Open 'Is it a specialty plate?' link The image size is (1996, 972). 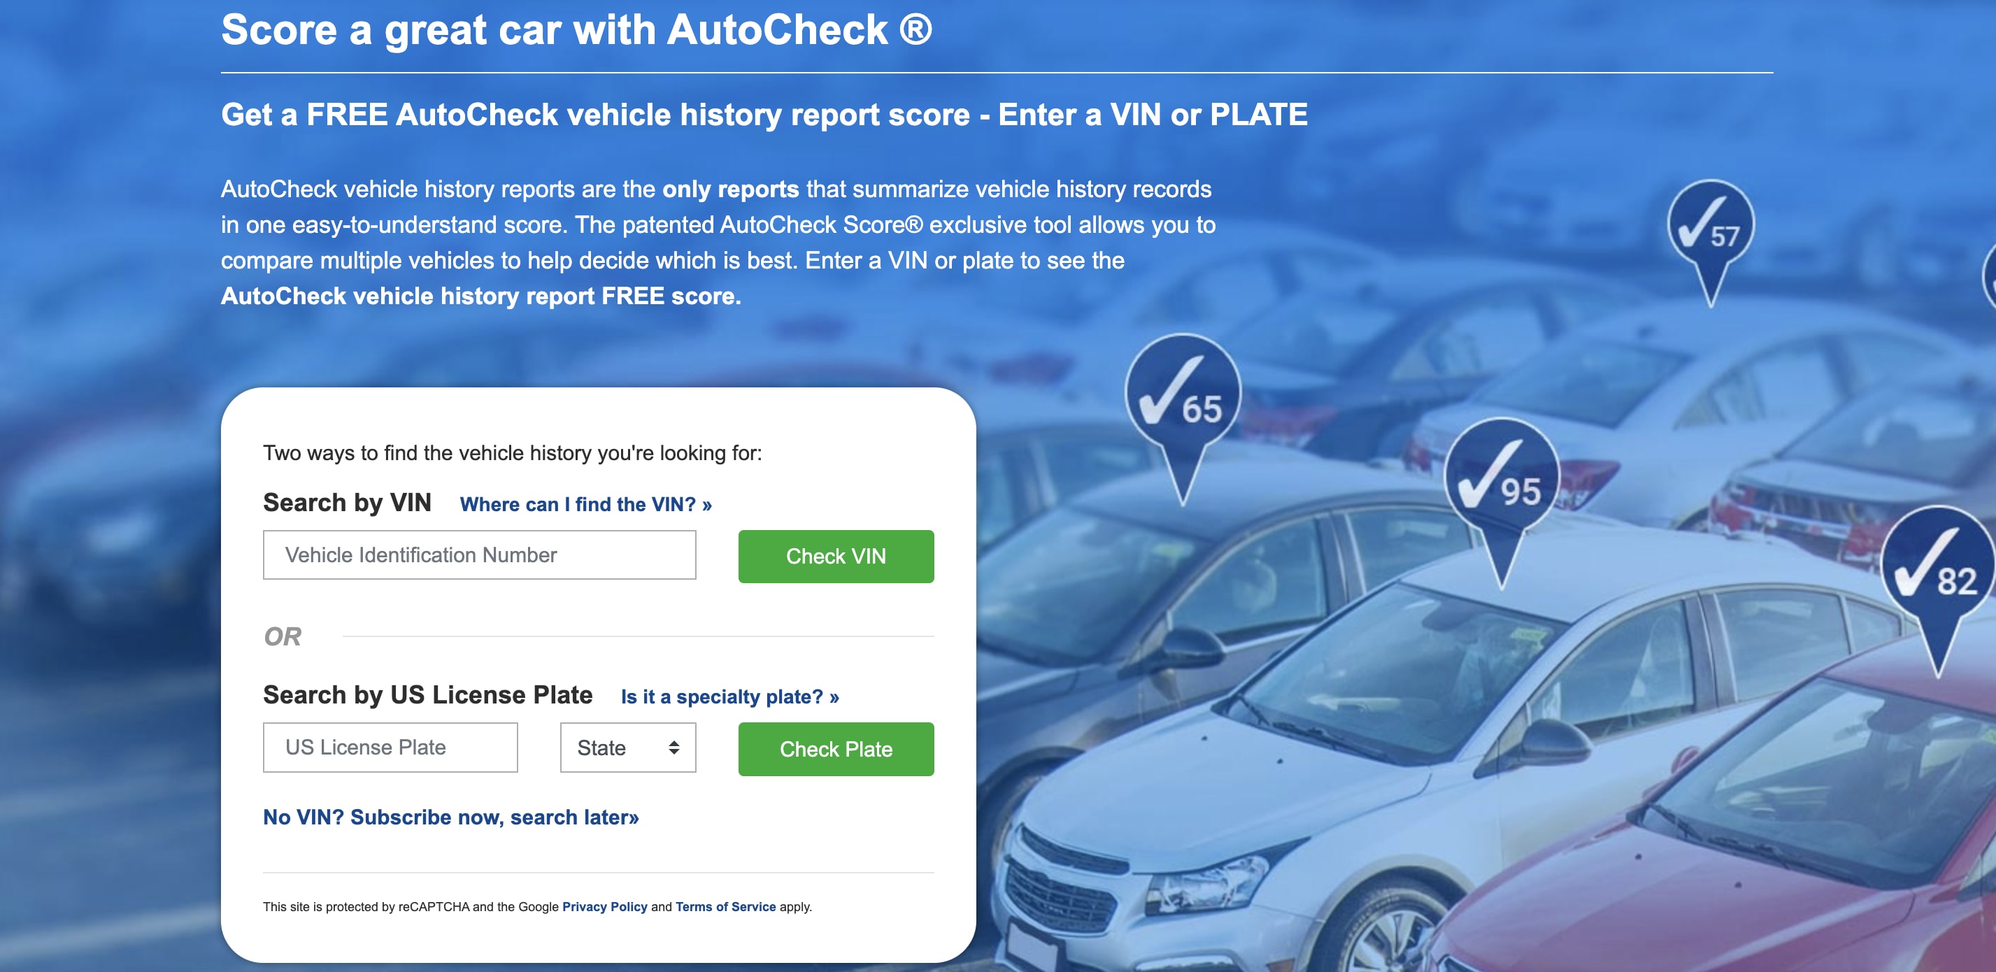coord(729,696)
